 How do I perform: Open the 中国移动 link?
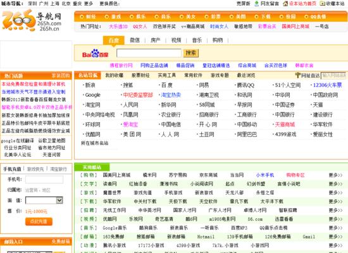[247, 125]
